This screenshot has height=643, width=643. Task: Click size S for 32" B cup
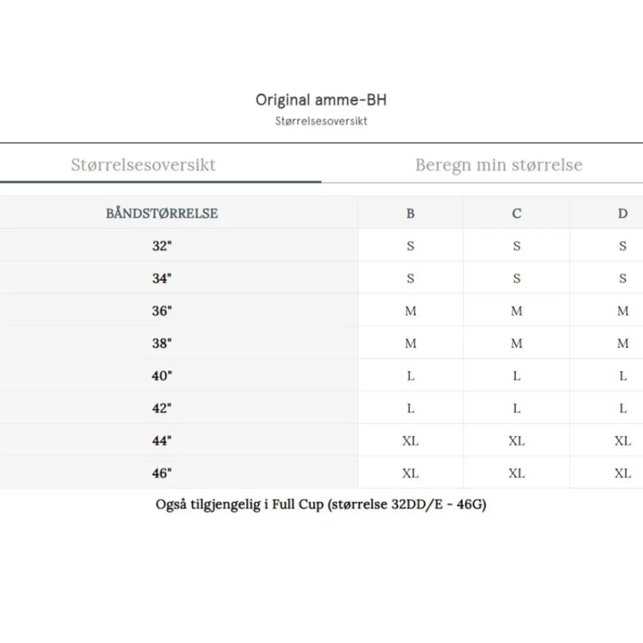click(x=411, y=246)
